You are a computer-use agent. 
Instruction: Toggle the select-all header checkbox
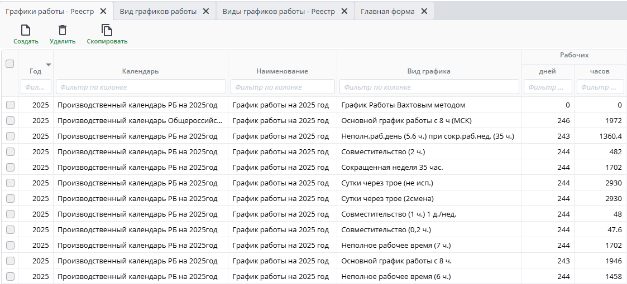point(10,64)
